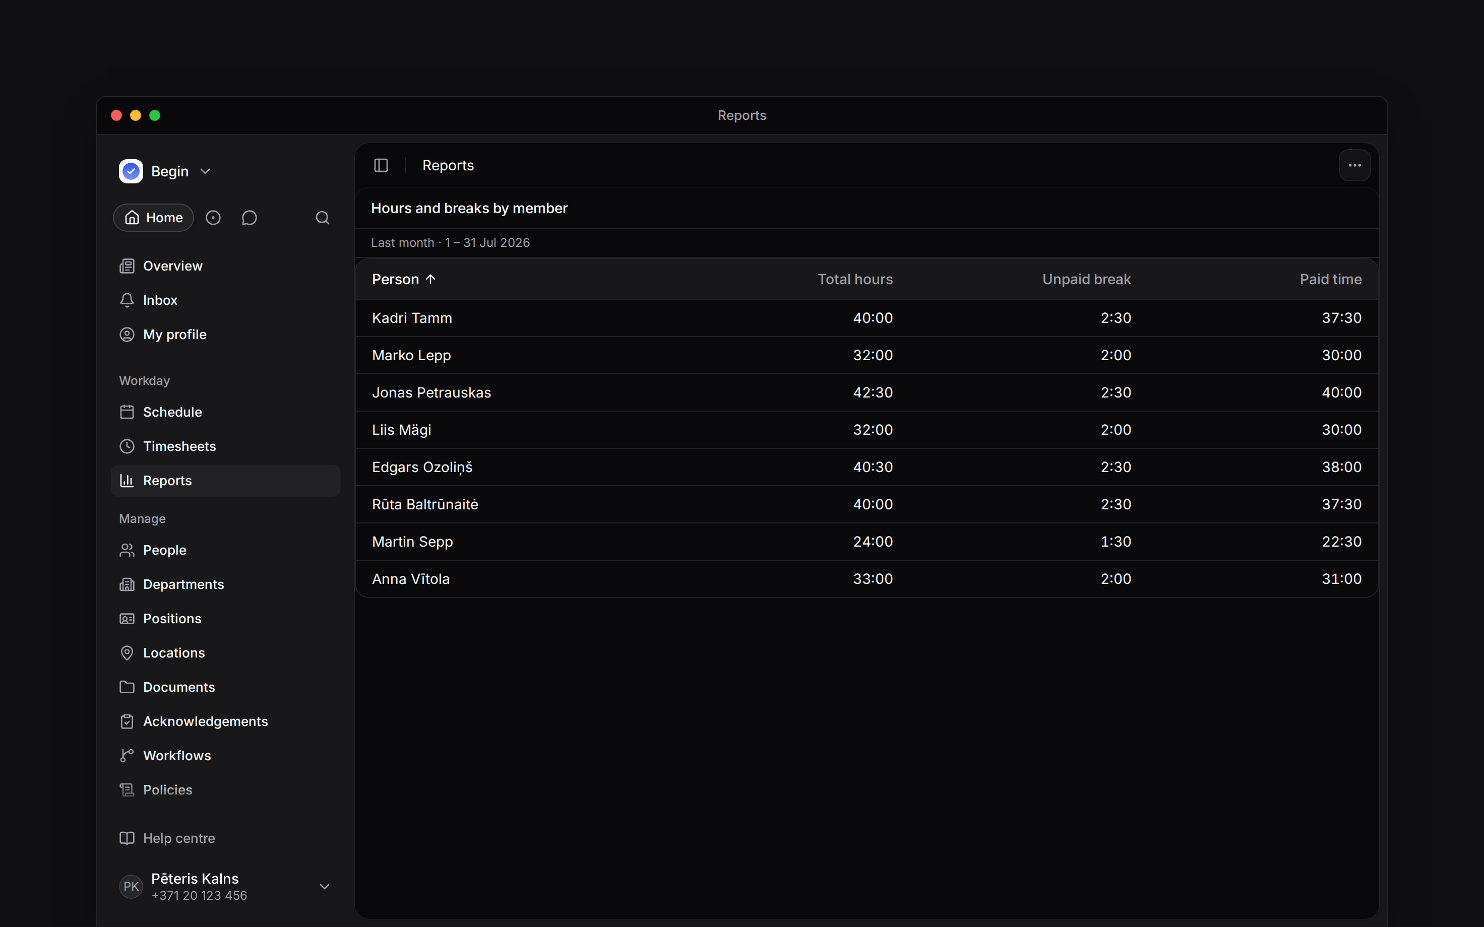Sort by Unpaid break column header

pyautogui.click(x=1086, y=279)
